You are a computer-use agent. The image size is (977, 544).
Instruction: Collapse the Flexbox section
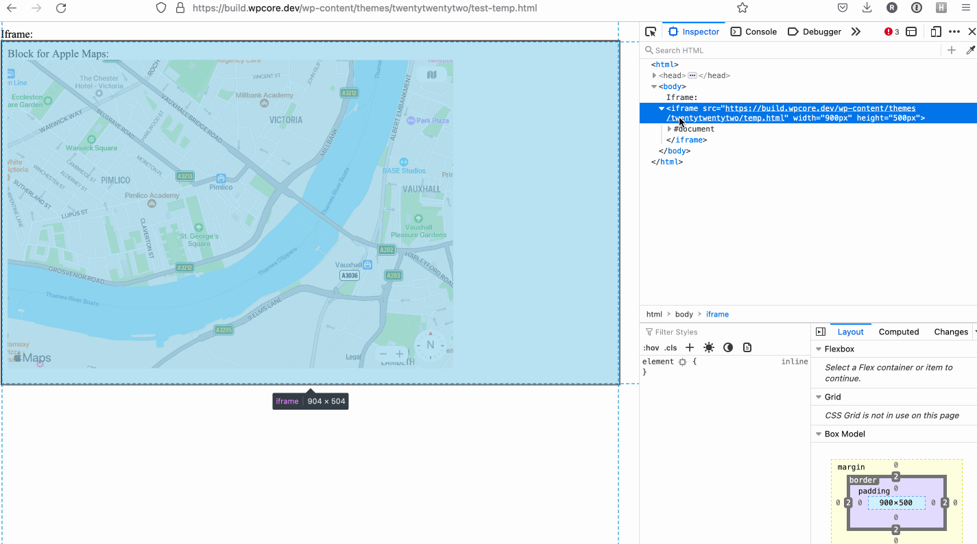pos(819,349)
